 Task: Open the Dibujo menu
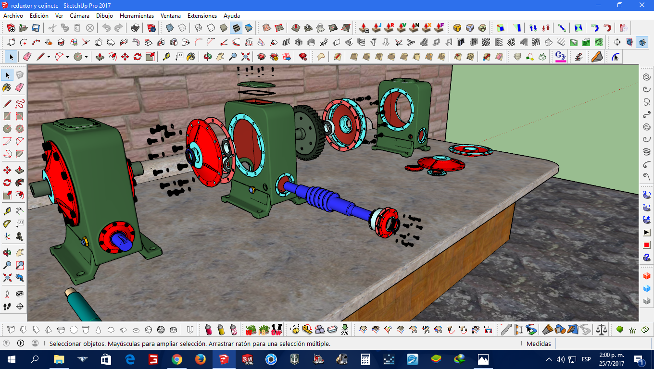coord(104,16)
